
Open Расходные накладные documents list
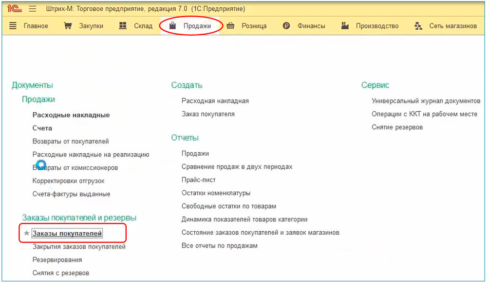point(71,115)
